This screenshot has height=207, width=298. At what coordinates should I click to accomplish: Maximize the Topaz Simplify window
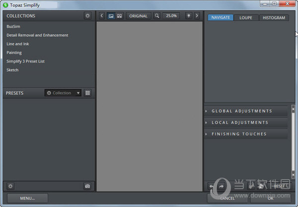click(274, 3)
